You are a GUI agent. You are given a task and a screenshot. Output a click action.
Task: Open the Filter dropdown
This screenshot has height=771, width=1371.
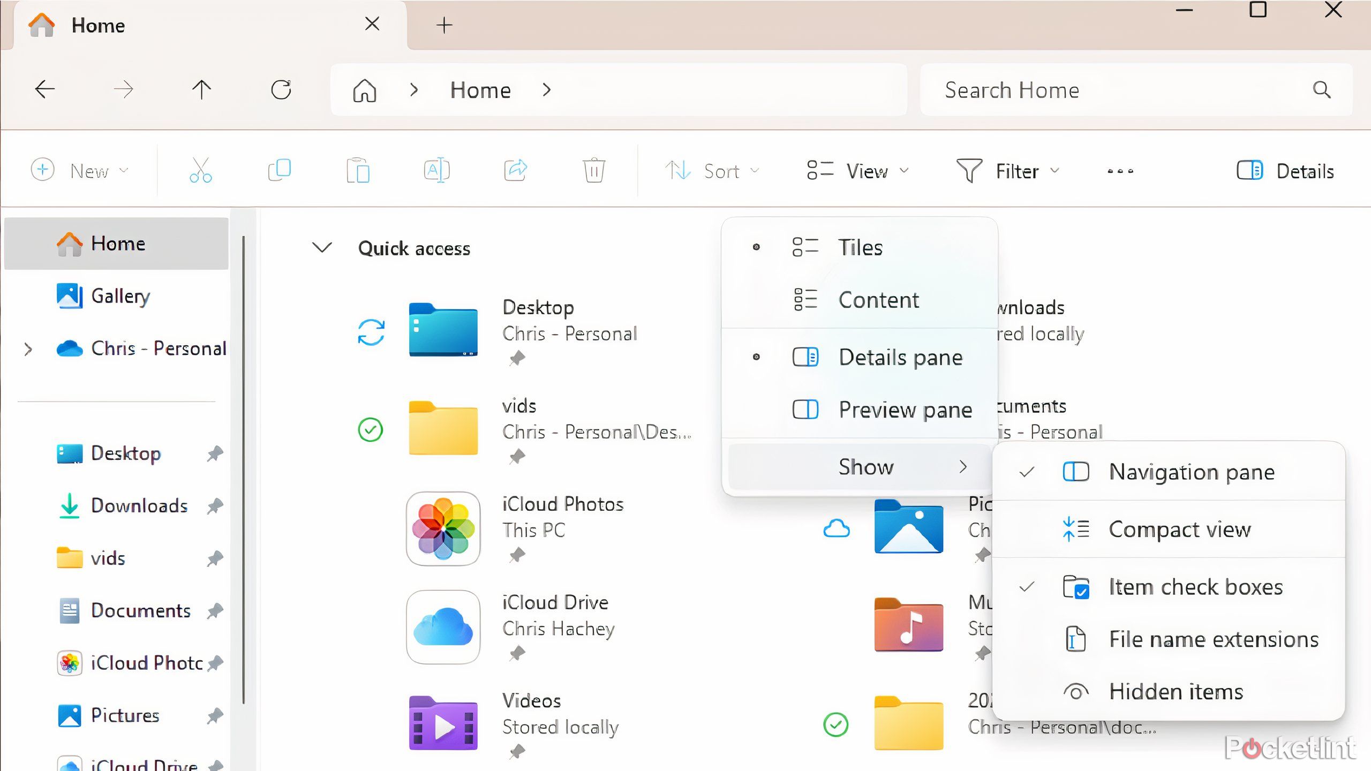tap(1008, 171)
